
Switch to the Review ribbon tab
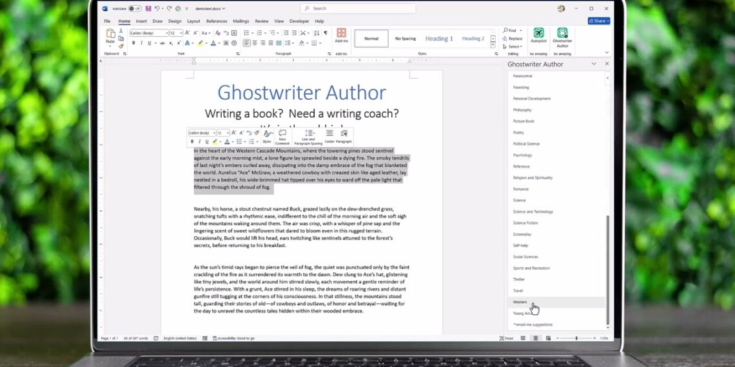pos(262,21)
